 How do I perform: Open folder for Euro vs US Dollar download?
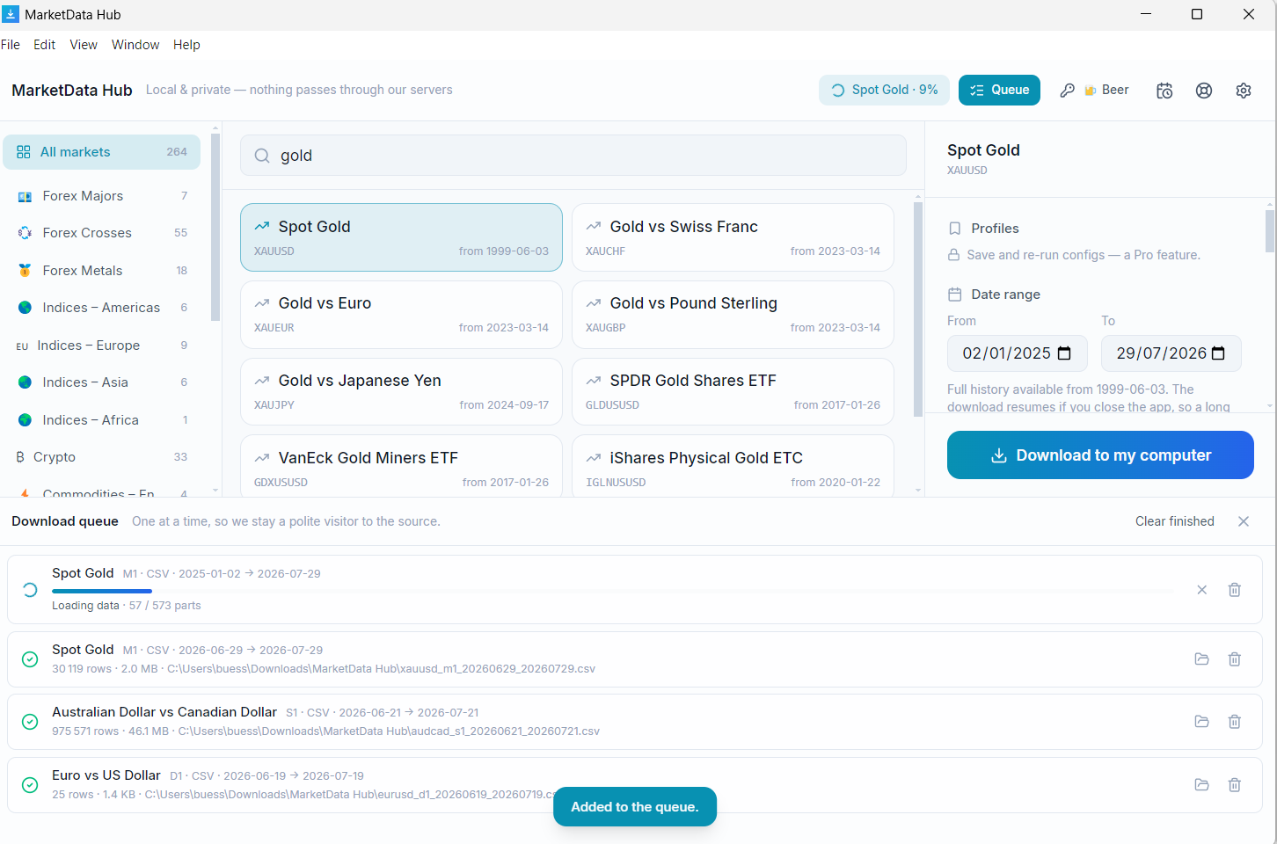[x=1201, y=785]
